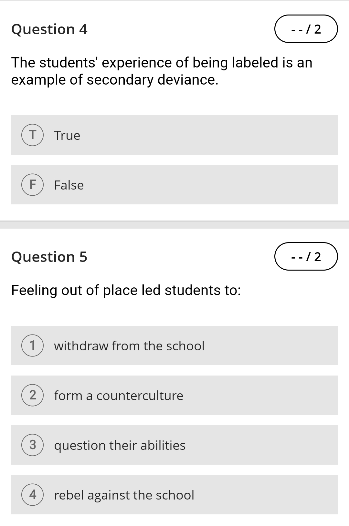This screenshot has width=349, height=526.
Task: Click the secondary deviance question text
Action: (x=162, y=71)
